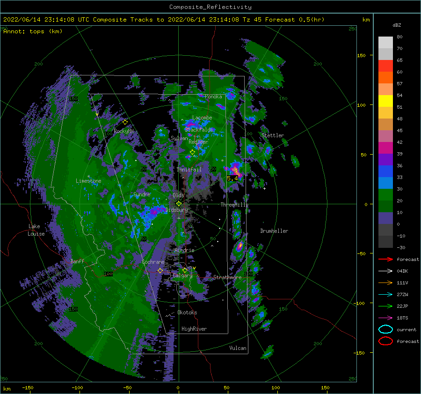The height and width of the screenshot is (394, 421).
Task: Click the yellow diamond marker below RedDeer
Action: coord(192,152)
